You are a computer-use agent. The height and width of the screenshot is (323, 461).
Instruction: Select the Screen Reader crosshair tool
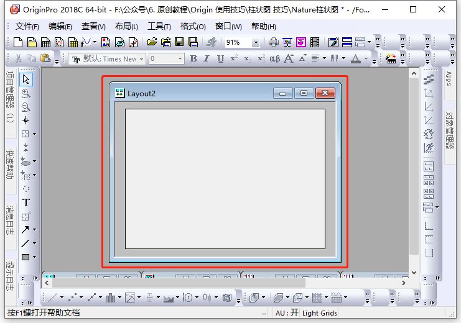tap(26, 121)
